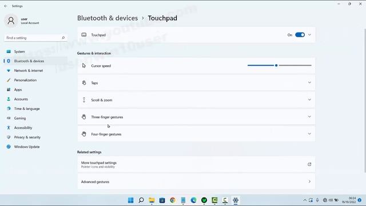Click the Four-finger gestures hand icon
Image resolution: width=366 pixels, height=206 pixels.
tap(84, 134)
